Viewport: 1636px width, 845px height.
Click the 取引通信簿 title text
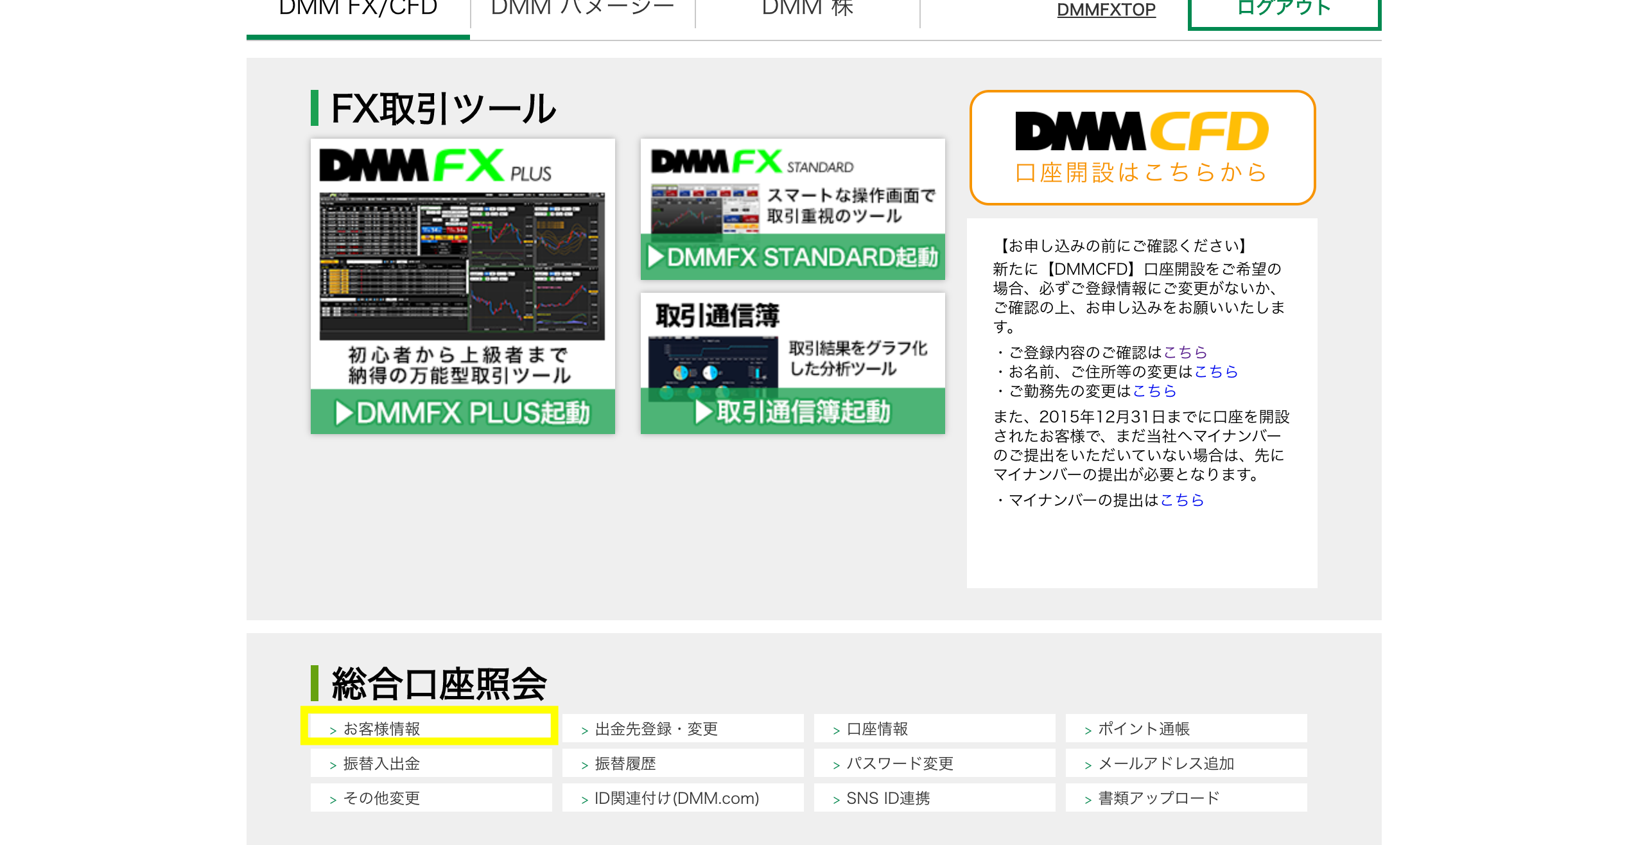pyautogui.click(x=717, y=315)
